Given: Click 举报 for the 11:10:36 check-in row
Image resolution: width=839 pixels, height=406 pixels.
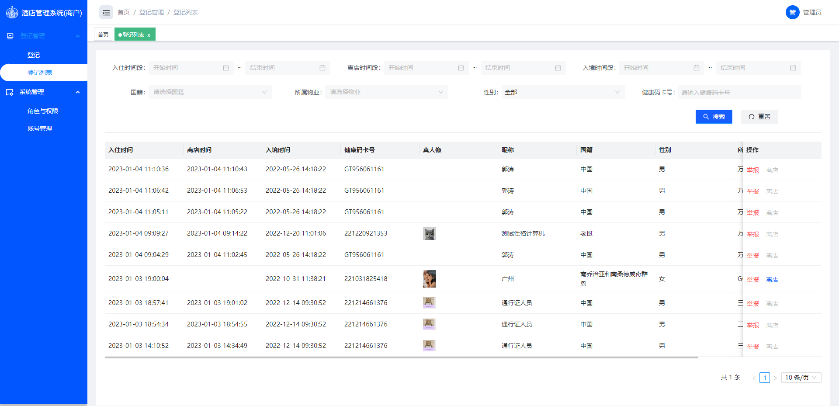Looking at the screenshot, I should pos(753,170).
